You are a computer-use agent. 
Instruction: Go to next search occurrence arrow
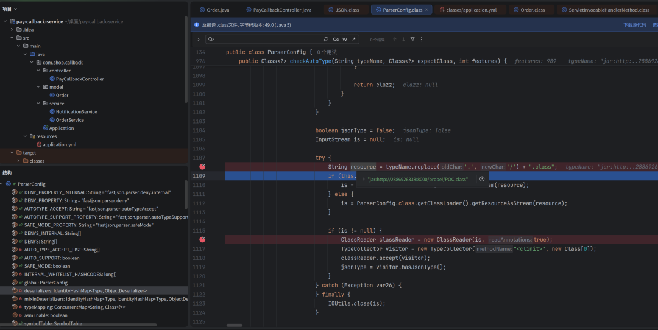[403, 40]
